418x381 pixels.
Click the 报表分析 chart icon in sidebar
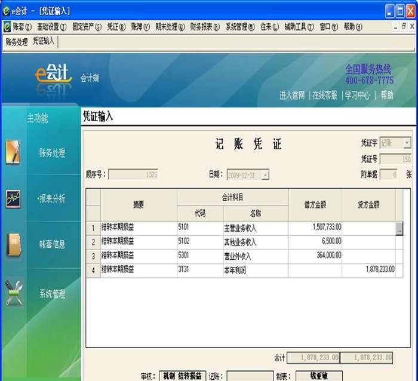13,199
